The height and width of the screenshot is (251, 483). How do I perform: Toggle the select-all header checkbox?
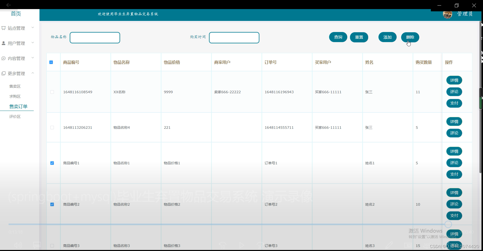(x=51, y=62)
